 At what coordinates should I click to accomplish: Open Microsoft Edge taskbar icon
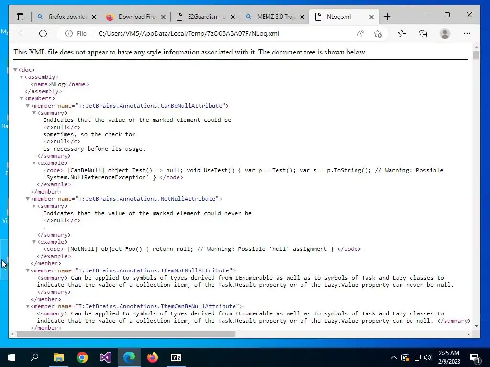tap(129, 357)
